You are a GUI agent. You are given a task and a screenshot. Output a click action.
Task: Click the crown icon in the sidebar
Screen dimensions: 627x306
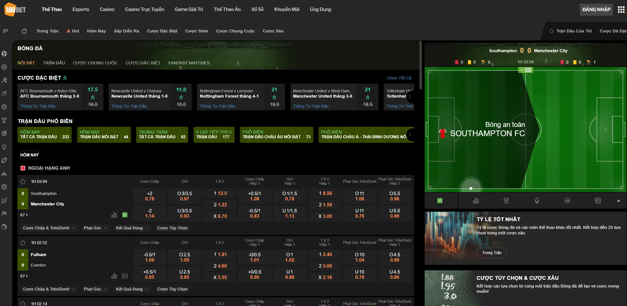click(x=4, y=173)
